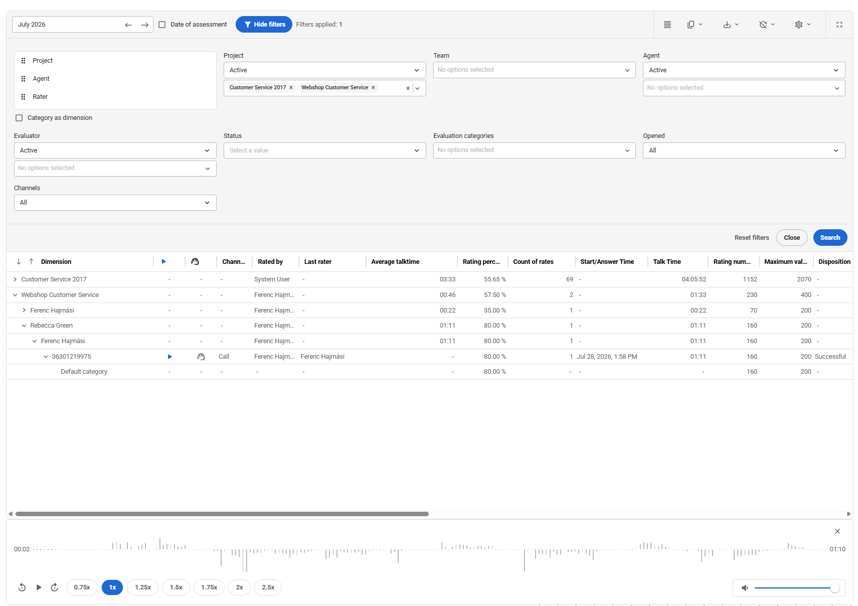Open evaluation icon in row 36301219975

[x=201, y=357]
